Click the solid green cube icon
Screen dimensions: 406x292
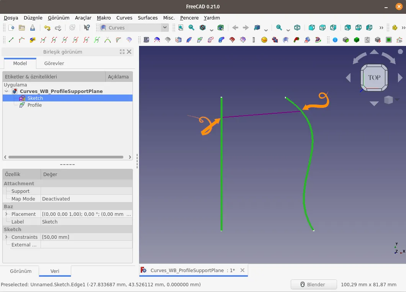coord(357,40)
